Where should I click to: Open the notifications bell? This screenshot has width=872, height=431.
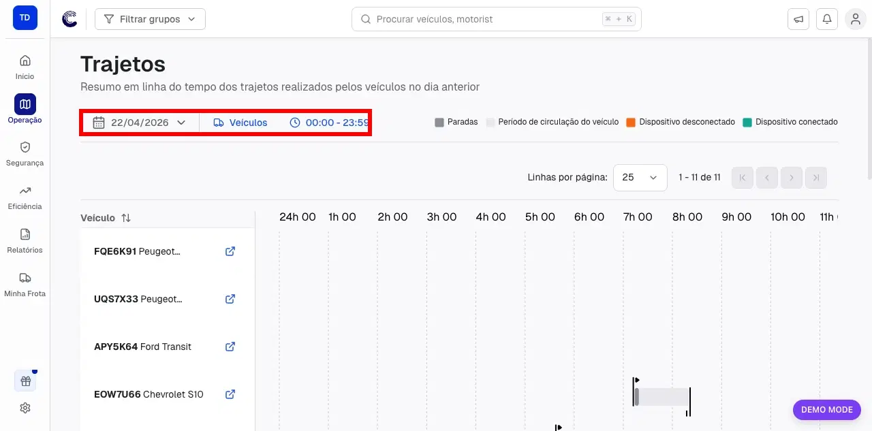pos(827,19)
